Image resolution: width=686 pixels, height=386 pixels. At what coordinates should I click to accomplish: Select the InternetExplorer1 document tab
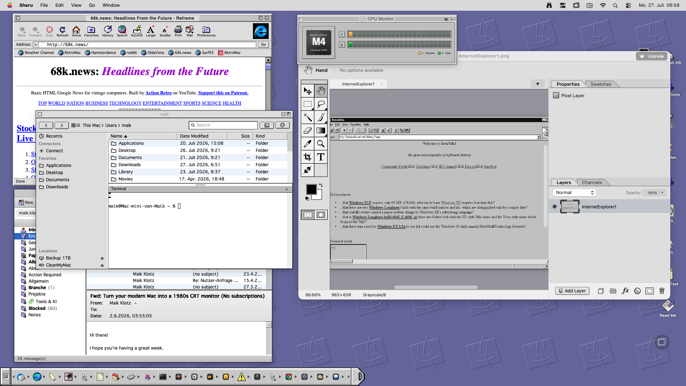(x=358, y=84)
